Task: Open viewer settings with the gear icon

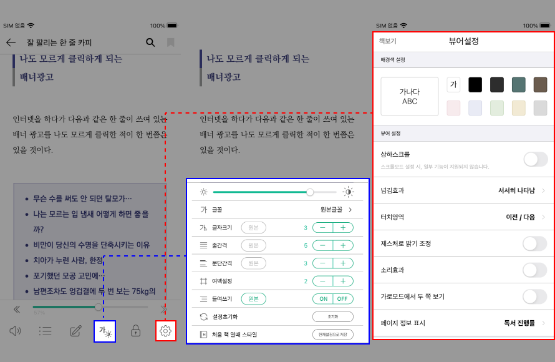Action: tap(165, 331)
